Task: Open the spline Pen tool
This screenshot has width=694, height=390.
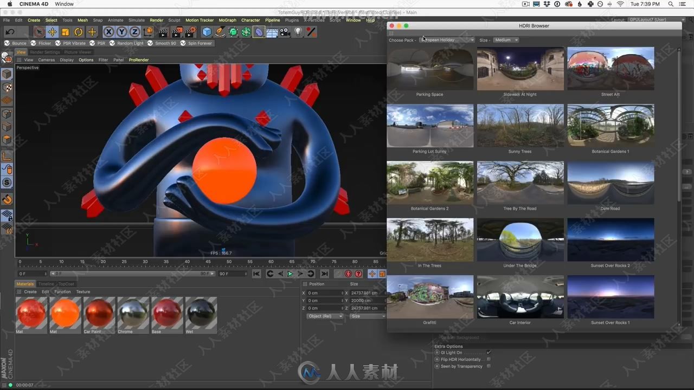Action: click(x=220, y=32)
